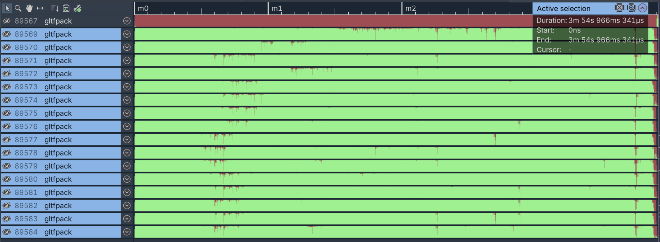Expand details for thread 89576
Screen dimensions: 660x242
click(x=127, y=127)
